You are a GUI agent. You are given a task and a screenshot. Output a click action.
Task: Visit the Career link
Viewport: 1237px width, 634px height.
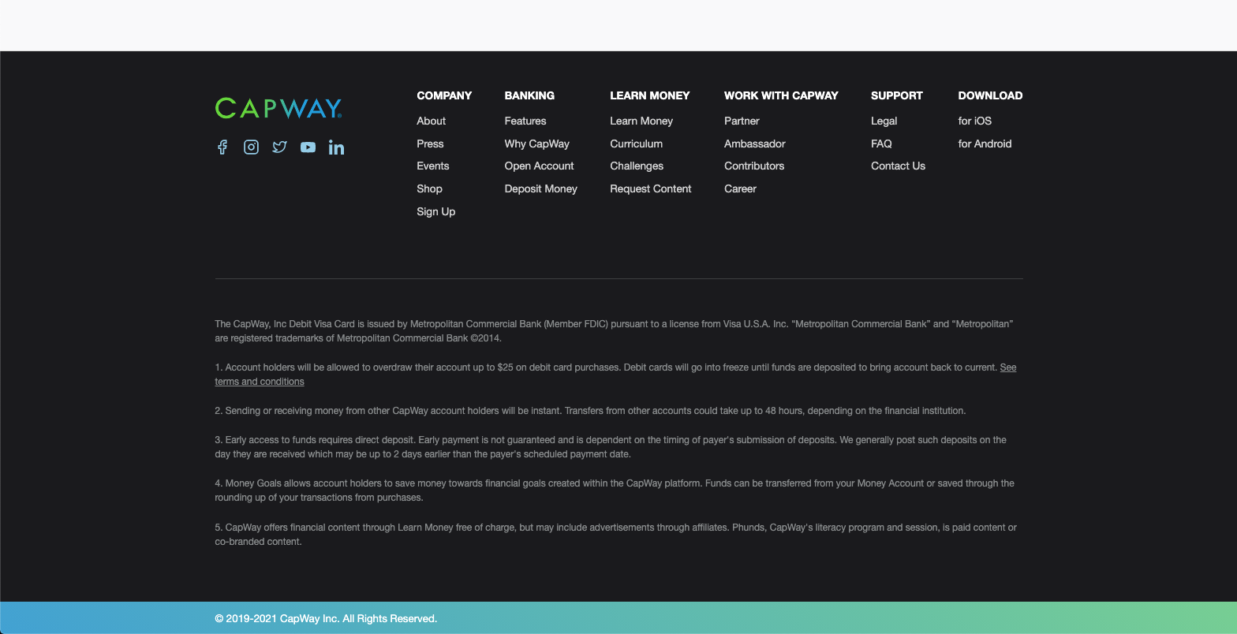click(740, 188)
